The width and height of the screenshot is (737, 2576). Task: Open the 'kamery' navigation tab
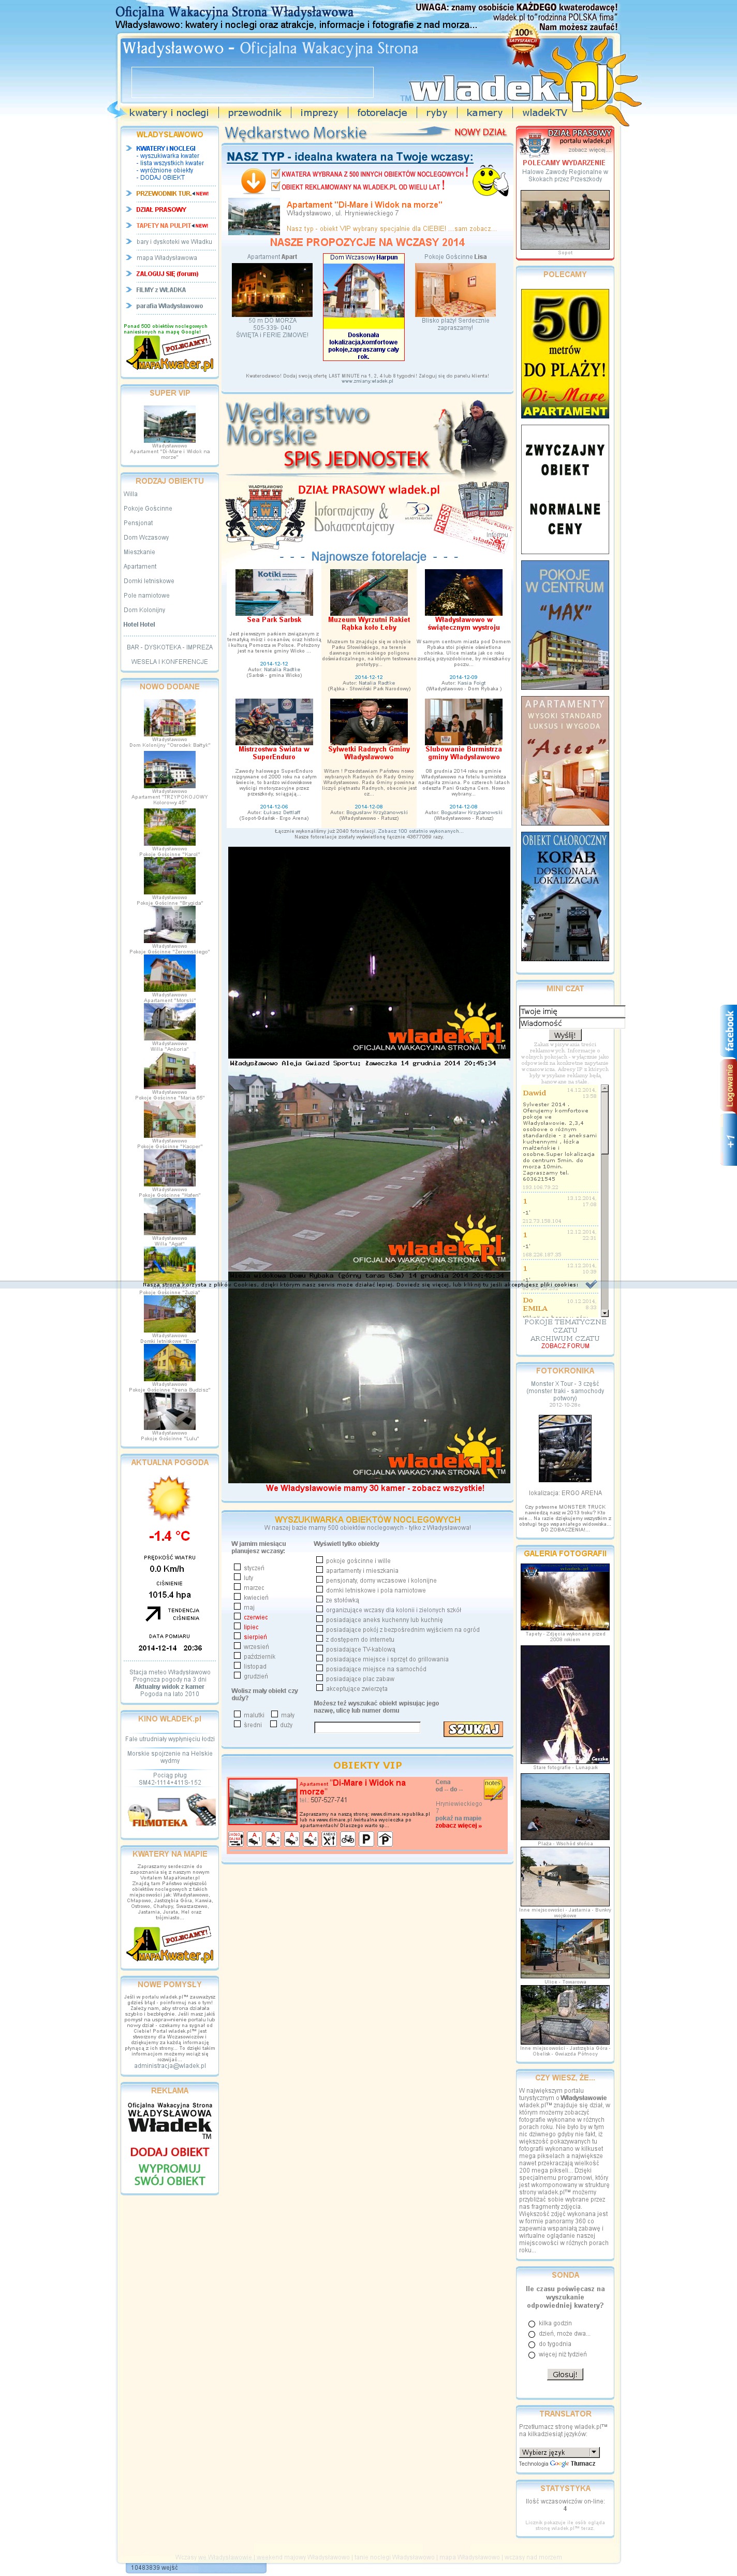click(484, 113)
